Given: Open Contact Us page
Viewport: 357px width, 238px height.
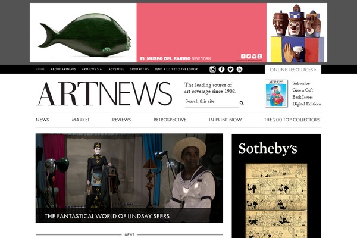Looking at the screenshot, I should coord(139,69).
